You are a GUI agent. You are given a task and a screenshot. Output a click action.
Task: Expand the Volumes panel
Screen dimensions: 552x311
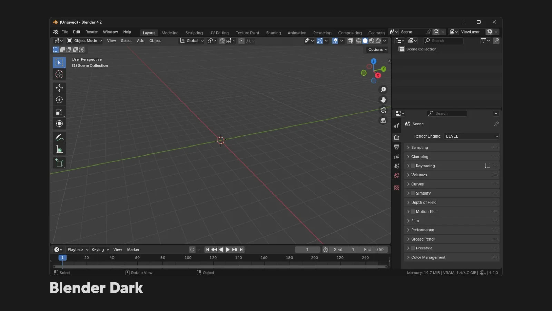(451, 175)
